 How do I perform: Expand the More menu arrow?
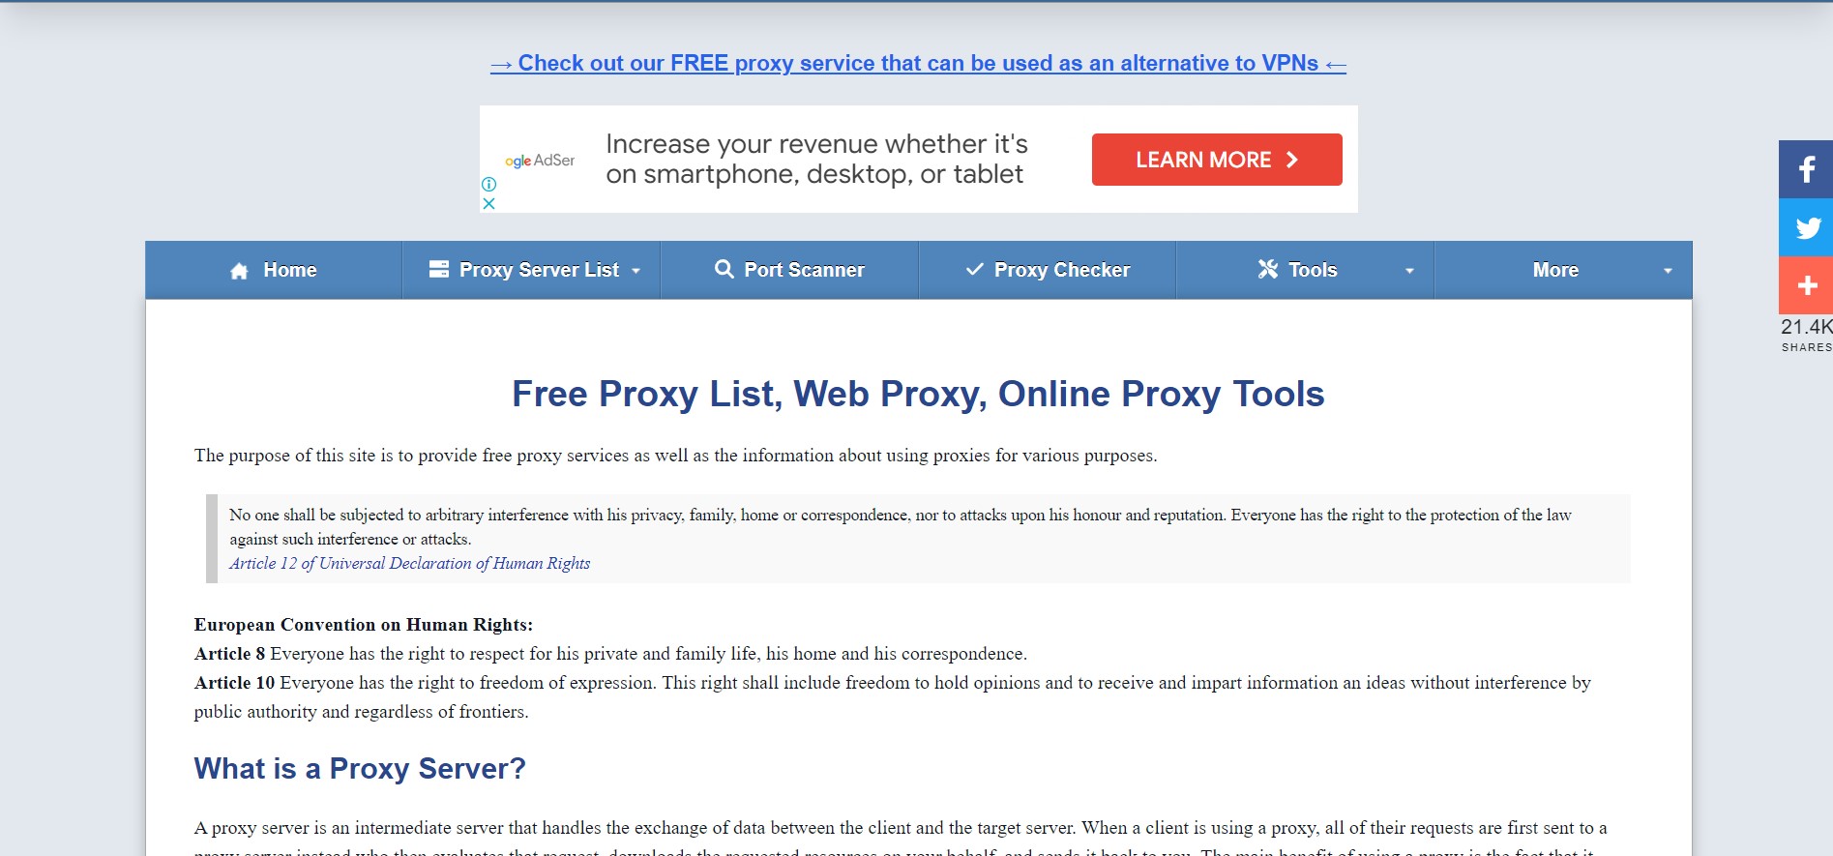pyautogui.click(x=1668, y=271)
